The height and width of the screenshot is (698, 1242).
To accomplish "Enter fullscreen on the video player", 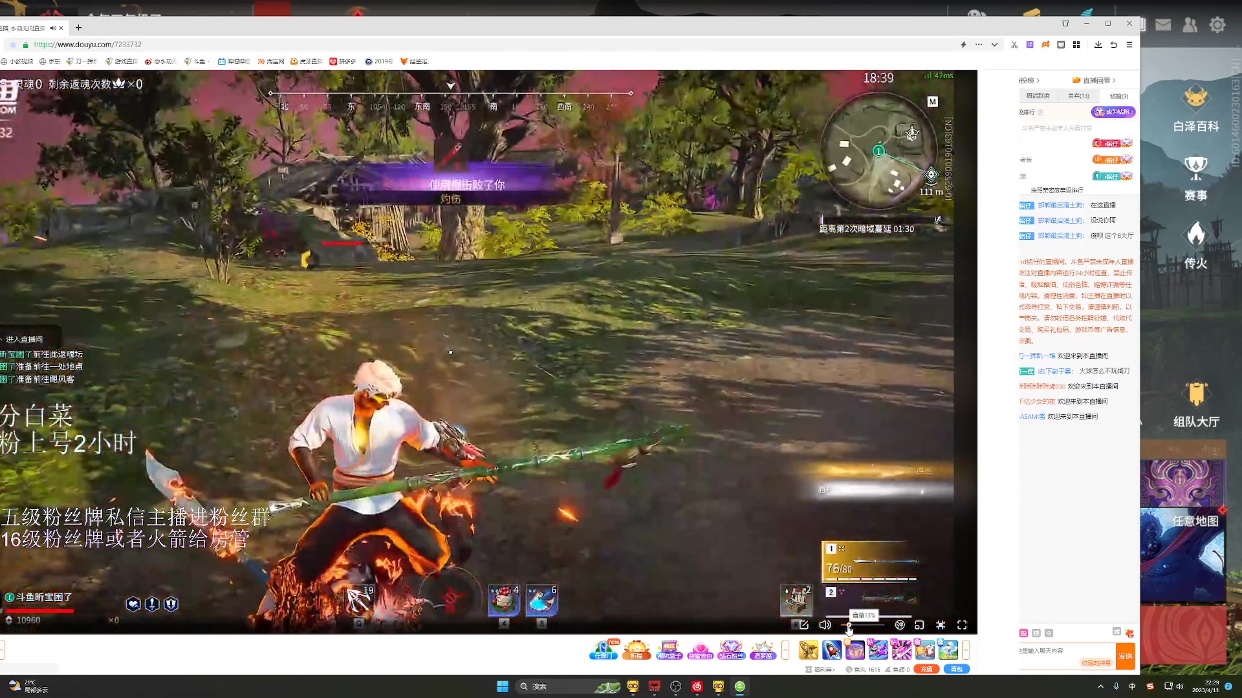I will point(962,625).
